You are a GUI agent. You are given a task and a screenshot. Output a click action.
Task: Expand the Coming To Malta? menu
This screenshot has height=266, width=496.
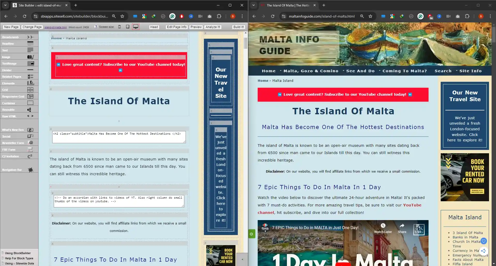pos(405,71)
